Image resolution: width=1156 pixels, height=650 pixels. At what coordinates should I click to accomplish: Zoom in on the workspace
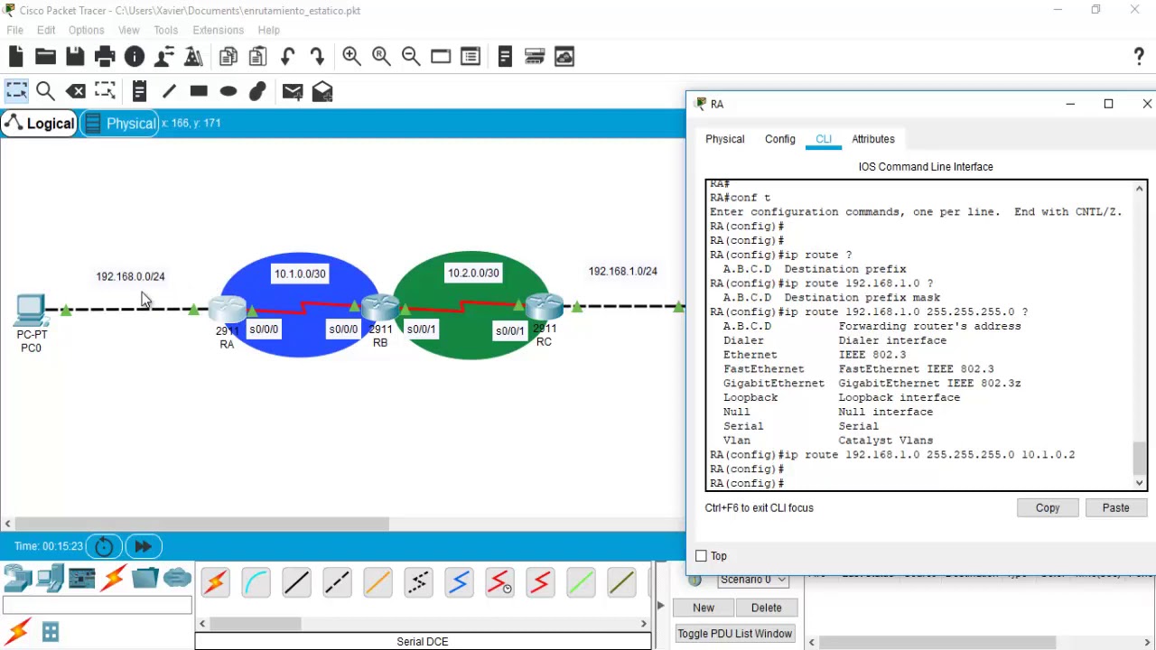pos(352,57)
